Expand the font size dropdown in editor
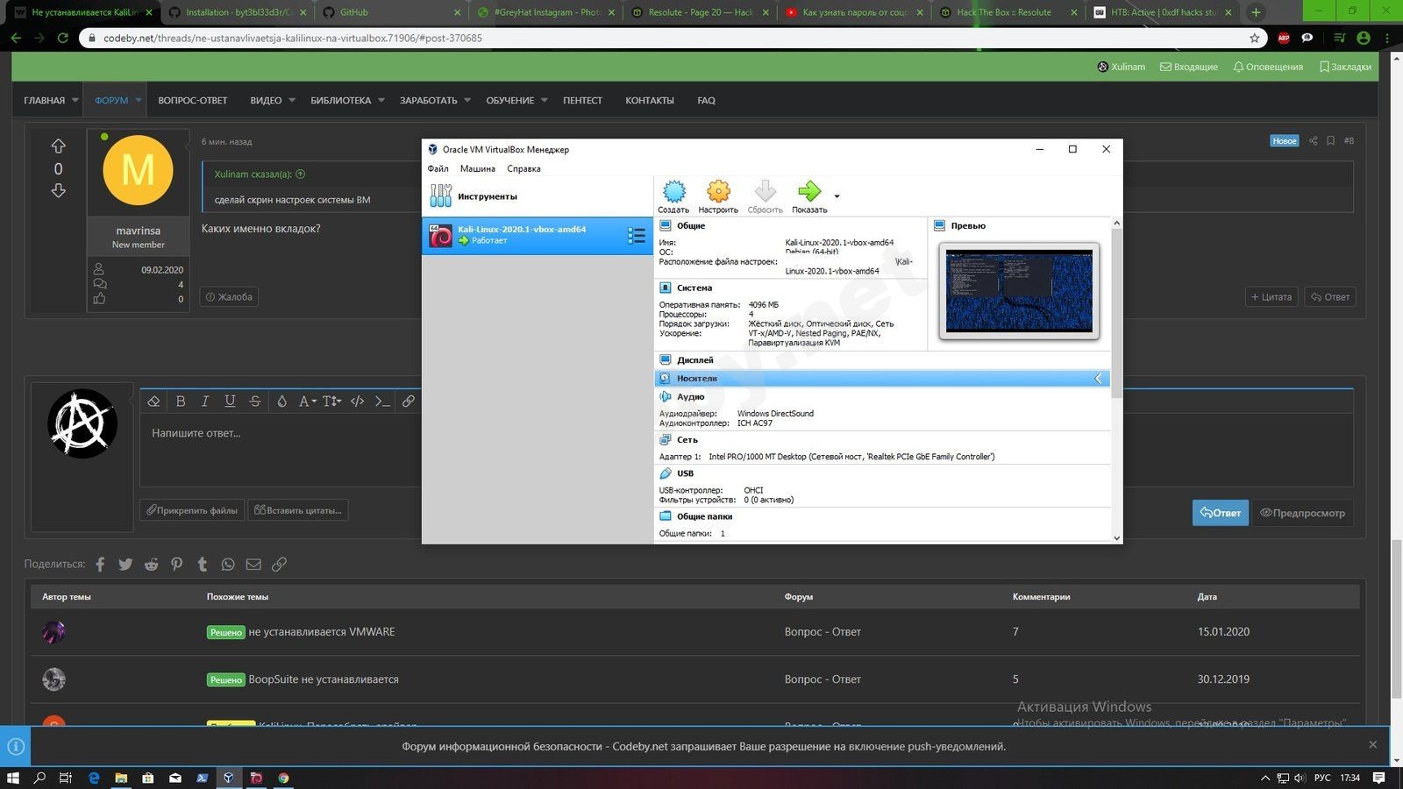Screen dimensions: 1403x789 pyautogui.click(x=331, y=402)
